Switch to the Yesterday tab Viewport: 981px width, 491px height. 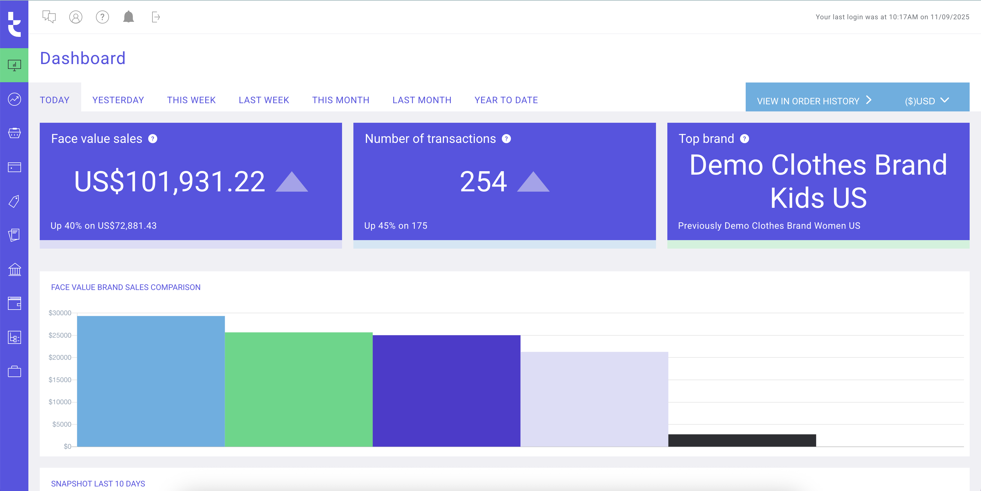pyautogui.click(x=118, y=100)
